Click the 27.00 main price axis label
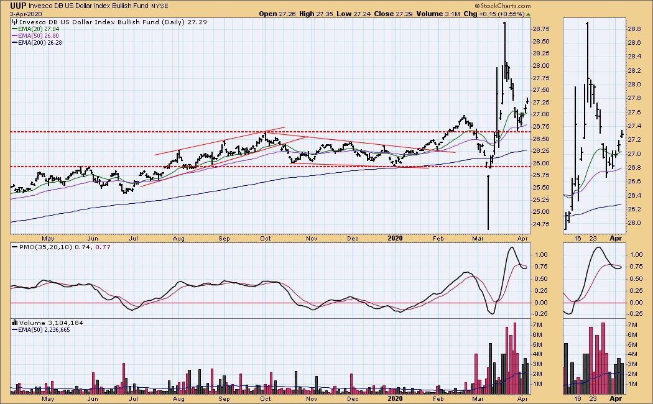Viewport: 653px width, 404px height. (540, 114)
